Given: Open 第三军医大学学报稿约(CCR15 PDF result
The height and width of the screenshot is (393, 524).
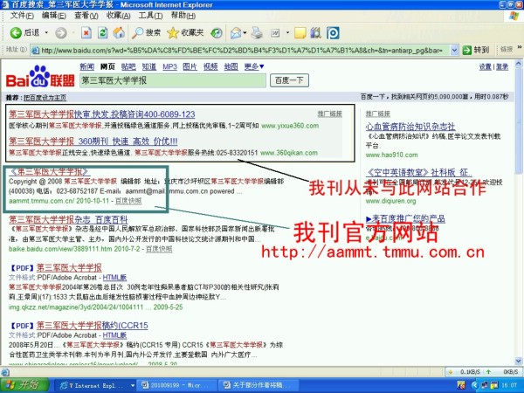Looking at the screenshot, I should click(x=93, y=325).
